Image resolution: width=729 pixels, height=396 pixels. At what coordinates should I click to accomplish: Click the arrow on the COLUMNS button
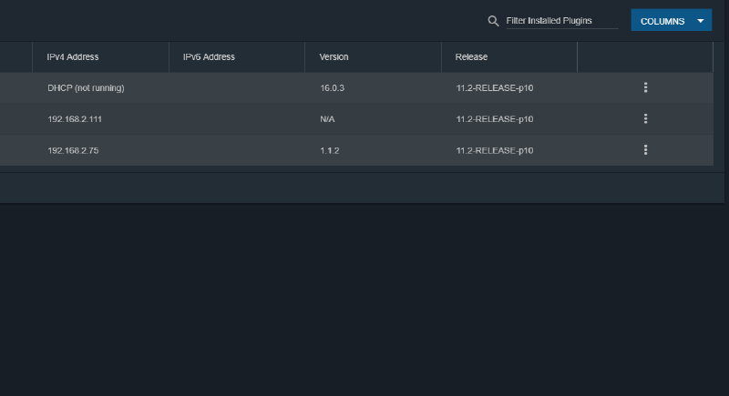(x=700, y=21)
